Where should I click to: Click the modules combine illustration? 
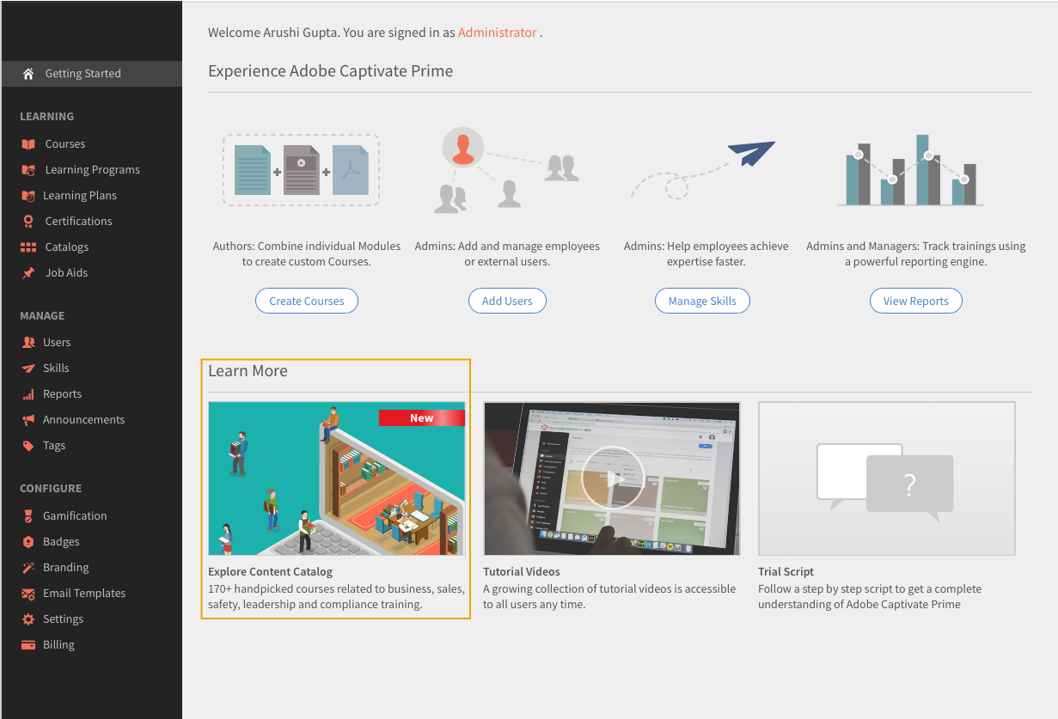[x=302, y=170]
